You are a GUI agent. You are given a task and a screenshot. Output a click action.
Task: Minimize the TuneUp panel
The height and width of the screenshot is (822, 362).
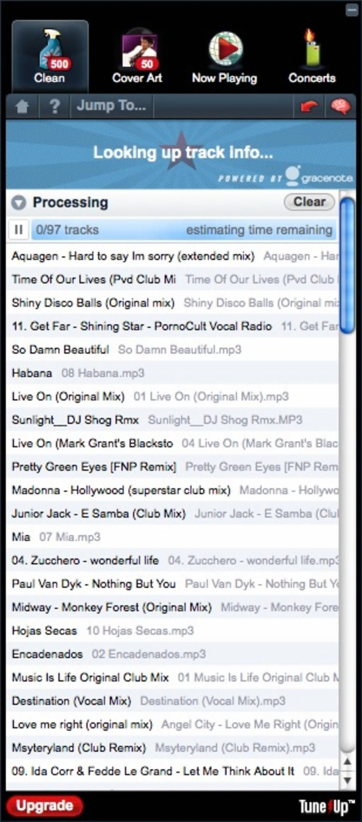coord(352,10)
